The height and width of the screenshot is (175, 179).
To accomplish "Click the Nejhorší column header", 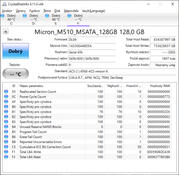I will click(114, 86).
